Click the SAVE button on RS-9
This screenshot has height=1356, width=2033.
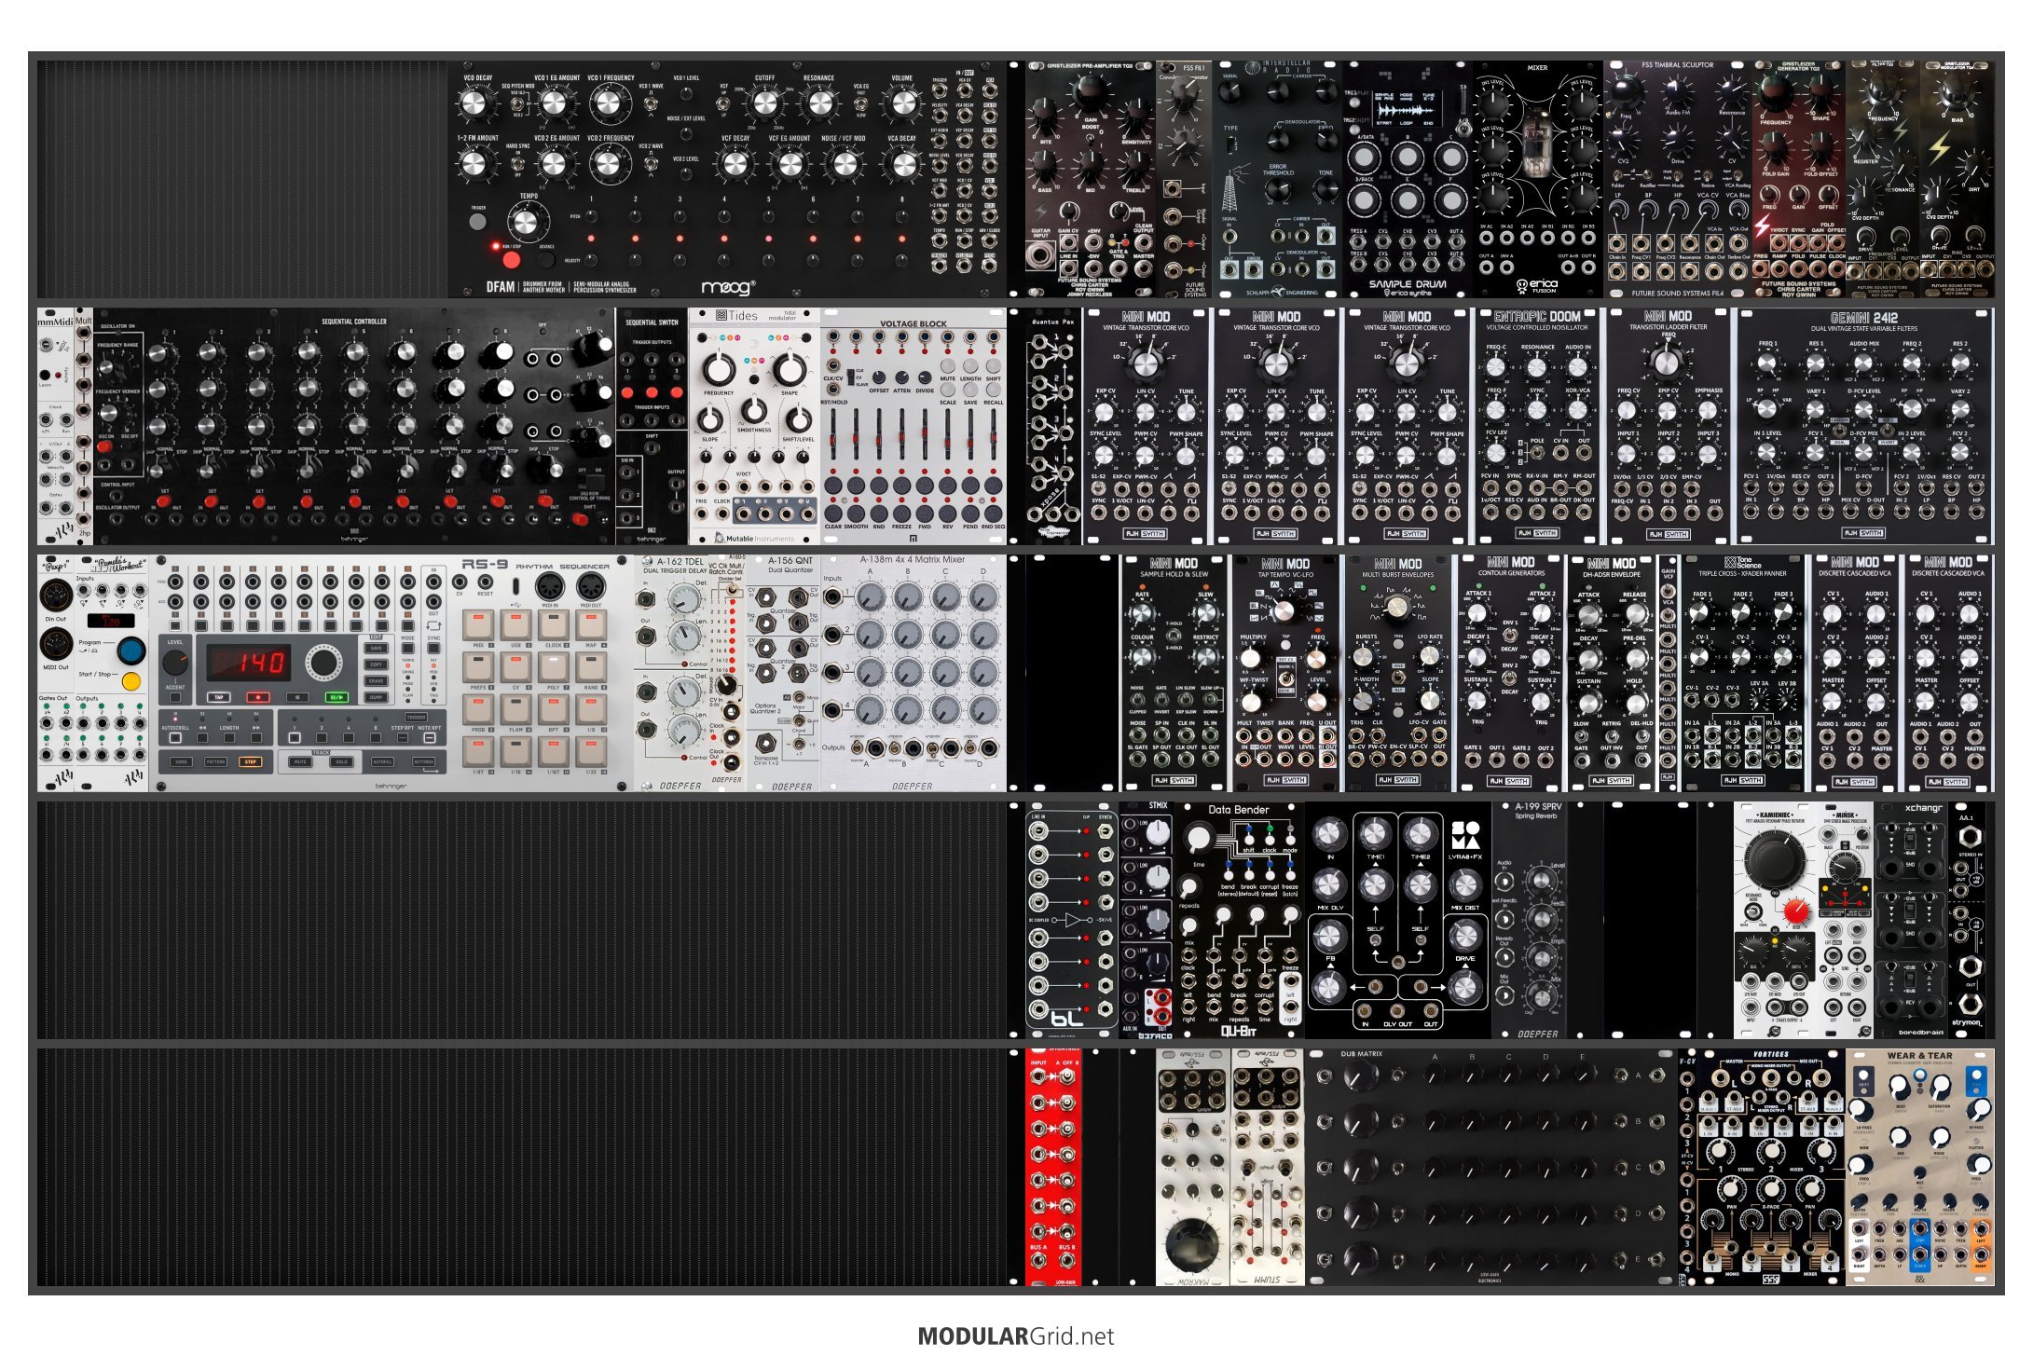click(376, 648)
